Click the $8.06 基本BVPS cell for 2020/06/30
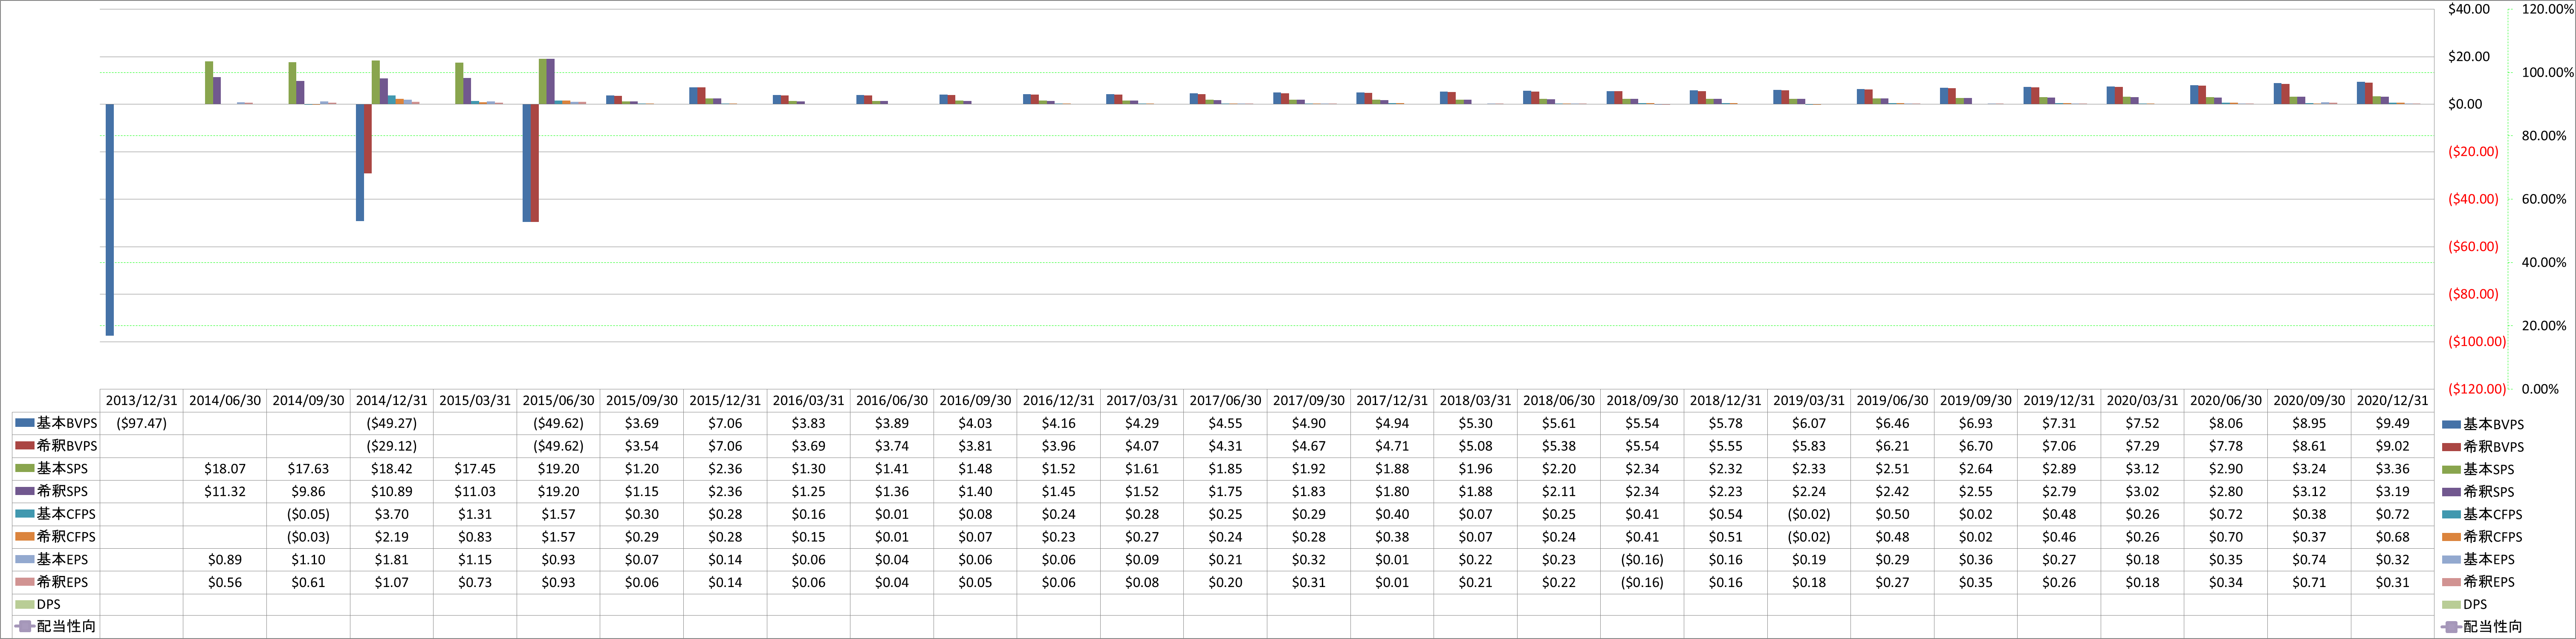The height and width of the screenshot is (639, 2576). click(x=2226, y=423)
